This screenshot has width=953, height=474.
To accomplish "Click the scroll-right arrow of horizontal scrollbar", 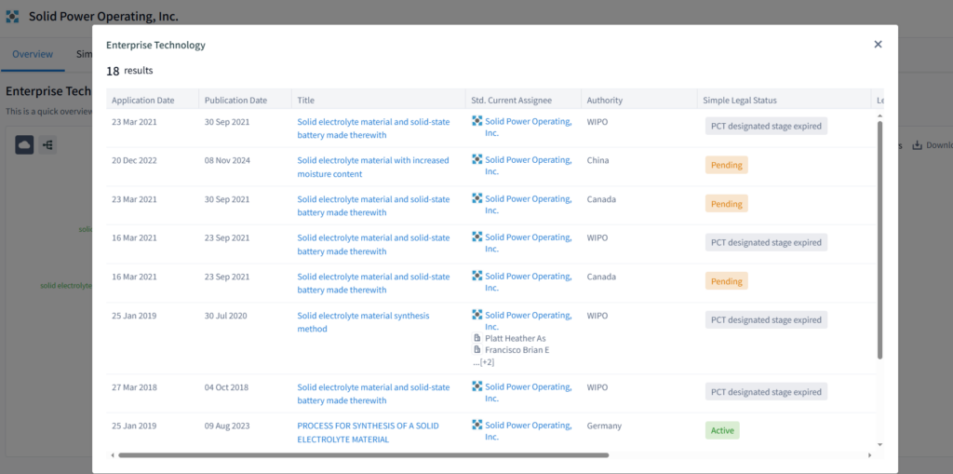I will pos(870,455).
